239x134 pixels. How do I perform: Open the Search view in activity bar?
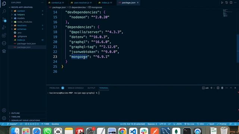[x=4, y=12]
